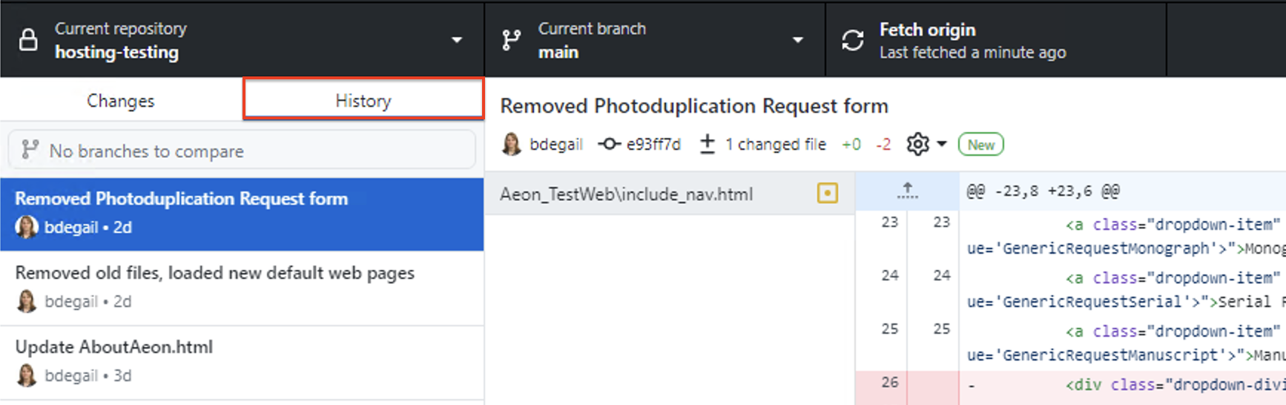1286x405 pixels.
Task: Click the green New badge
Action: point(980,145)
